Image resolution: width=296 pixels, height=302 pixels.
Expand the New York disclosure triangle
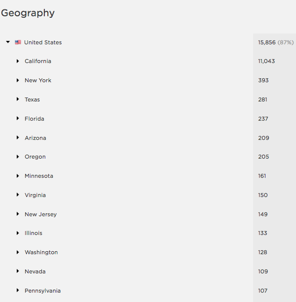tap(18, 80)
